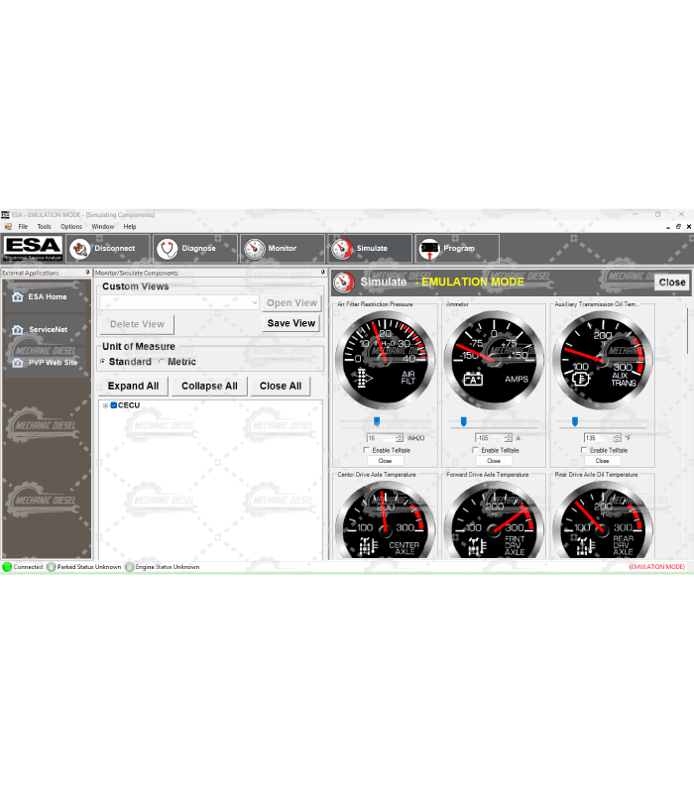Open the ESA Home shortcut icon
The height and width of the screenshot is (793, 694).
click(x=17, y=296)
